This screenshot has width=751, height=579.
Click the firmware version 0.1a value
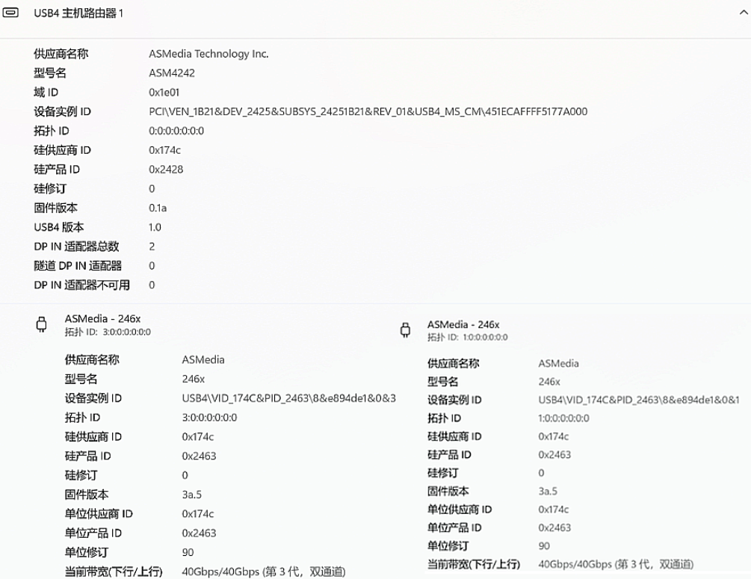[x=158, y=208]
